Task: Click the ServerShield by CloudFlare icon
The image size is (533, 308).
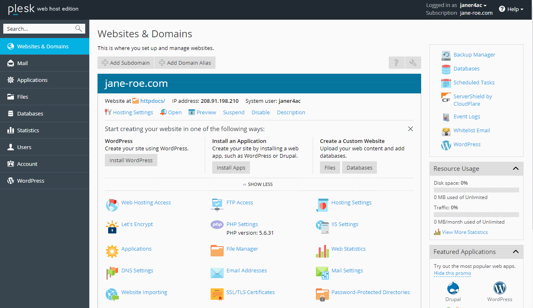Action: pos(446,98)
